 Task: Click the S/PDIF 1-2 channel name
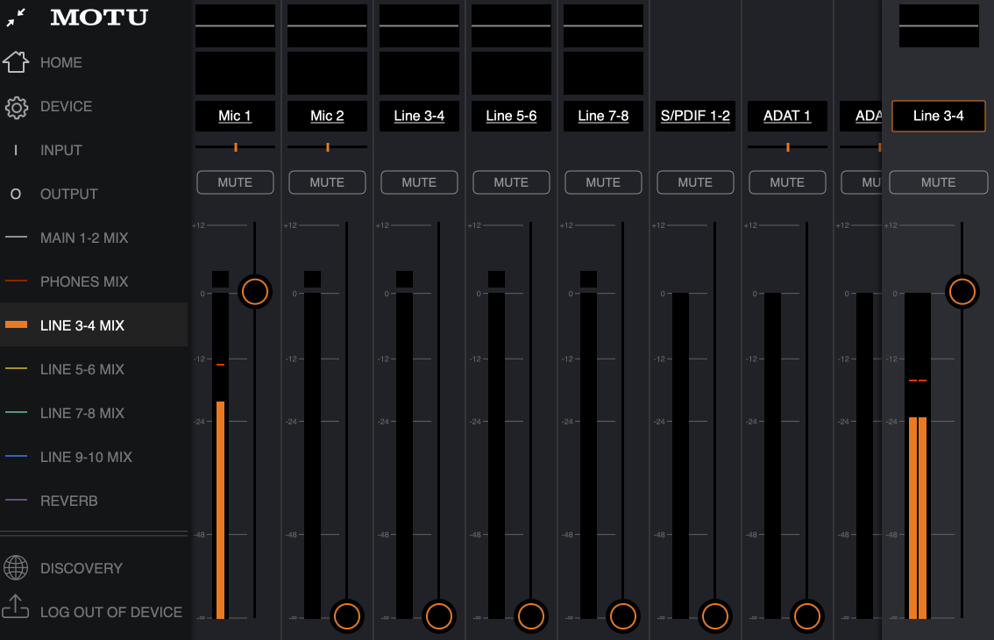point(695,116)
